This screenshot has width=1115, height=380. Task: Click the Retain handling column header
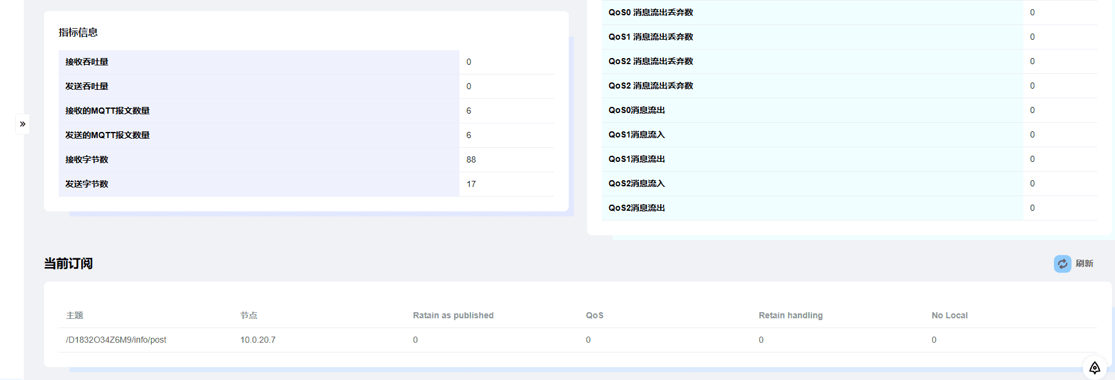pyautogui.click(x=791, y=315)
